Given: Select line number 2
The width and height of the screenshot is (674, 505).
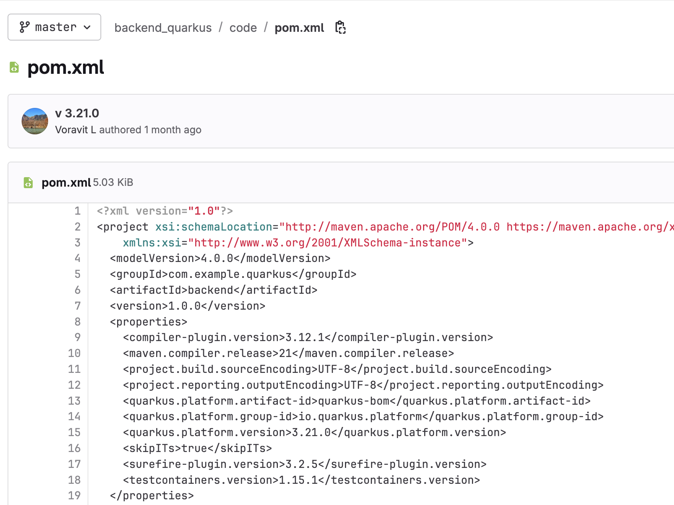Looking at the screenshot, I should [77, 227].
